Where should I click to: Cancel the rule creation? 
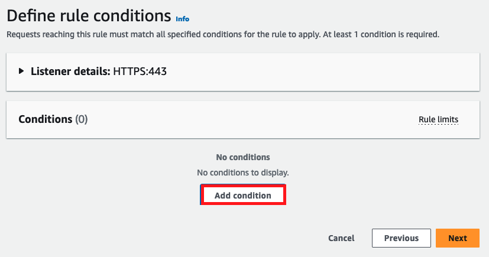[341, 238]
